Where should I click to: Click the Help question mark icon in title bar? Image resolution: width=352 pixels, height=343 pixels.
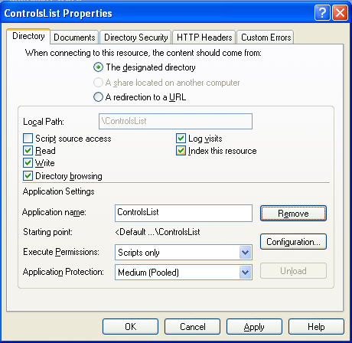(x=322, y=13)
